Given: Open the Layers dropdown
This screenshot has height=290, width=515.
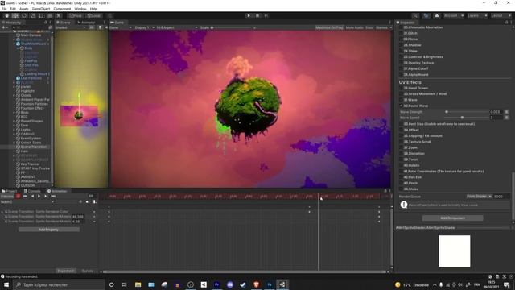Looking at the screenshot, I should click(476, 15).
